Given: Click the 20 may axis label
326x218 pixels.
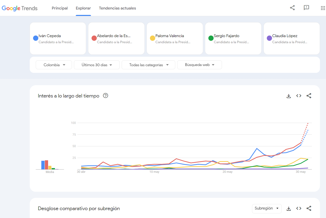Looking at the screenshot, I should pos(228,172).
